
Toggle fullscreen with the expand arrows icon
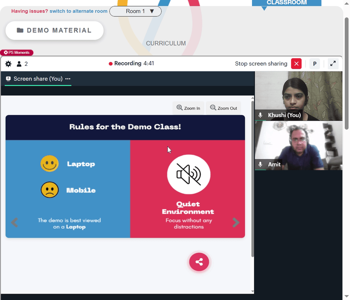click(x=333, y=64)
